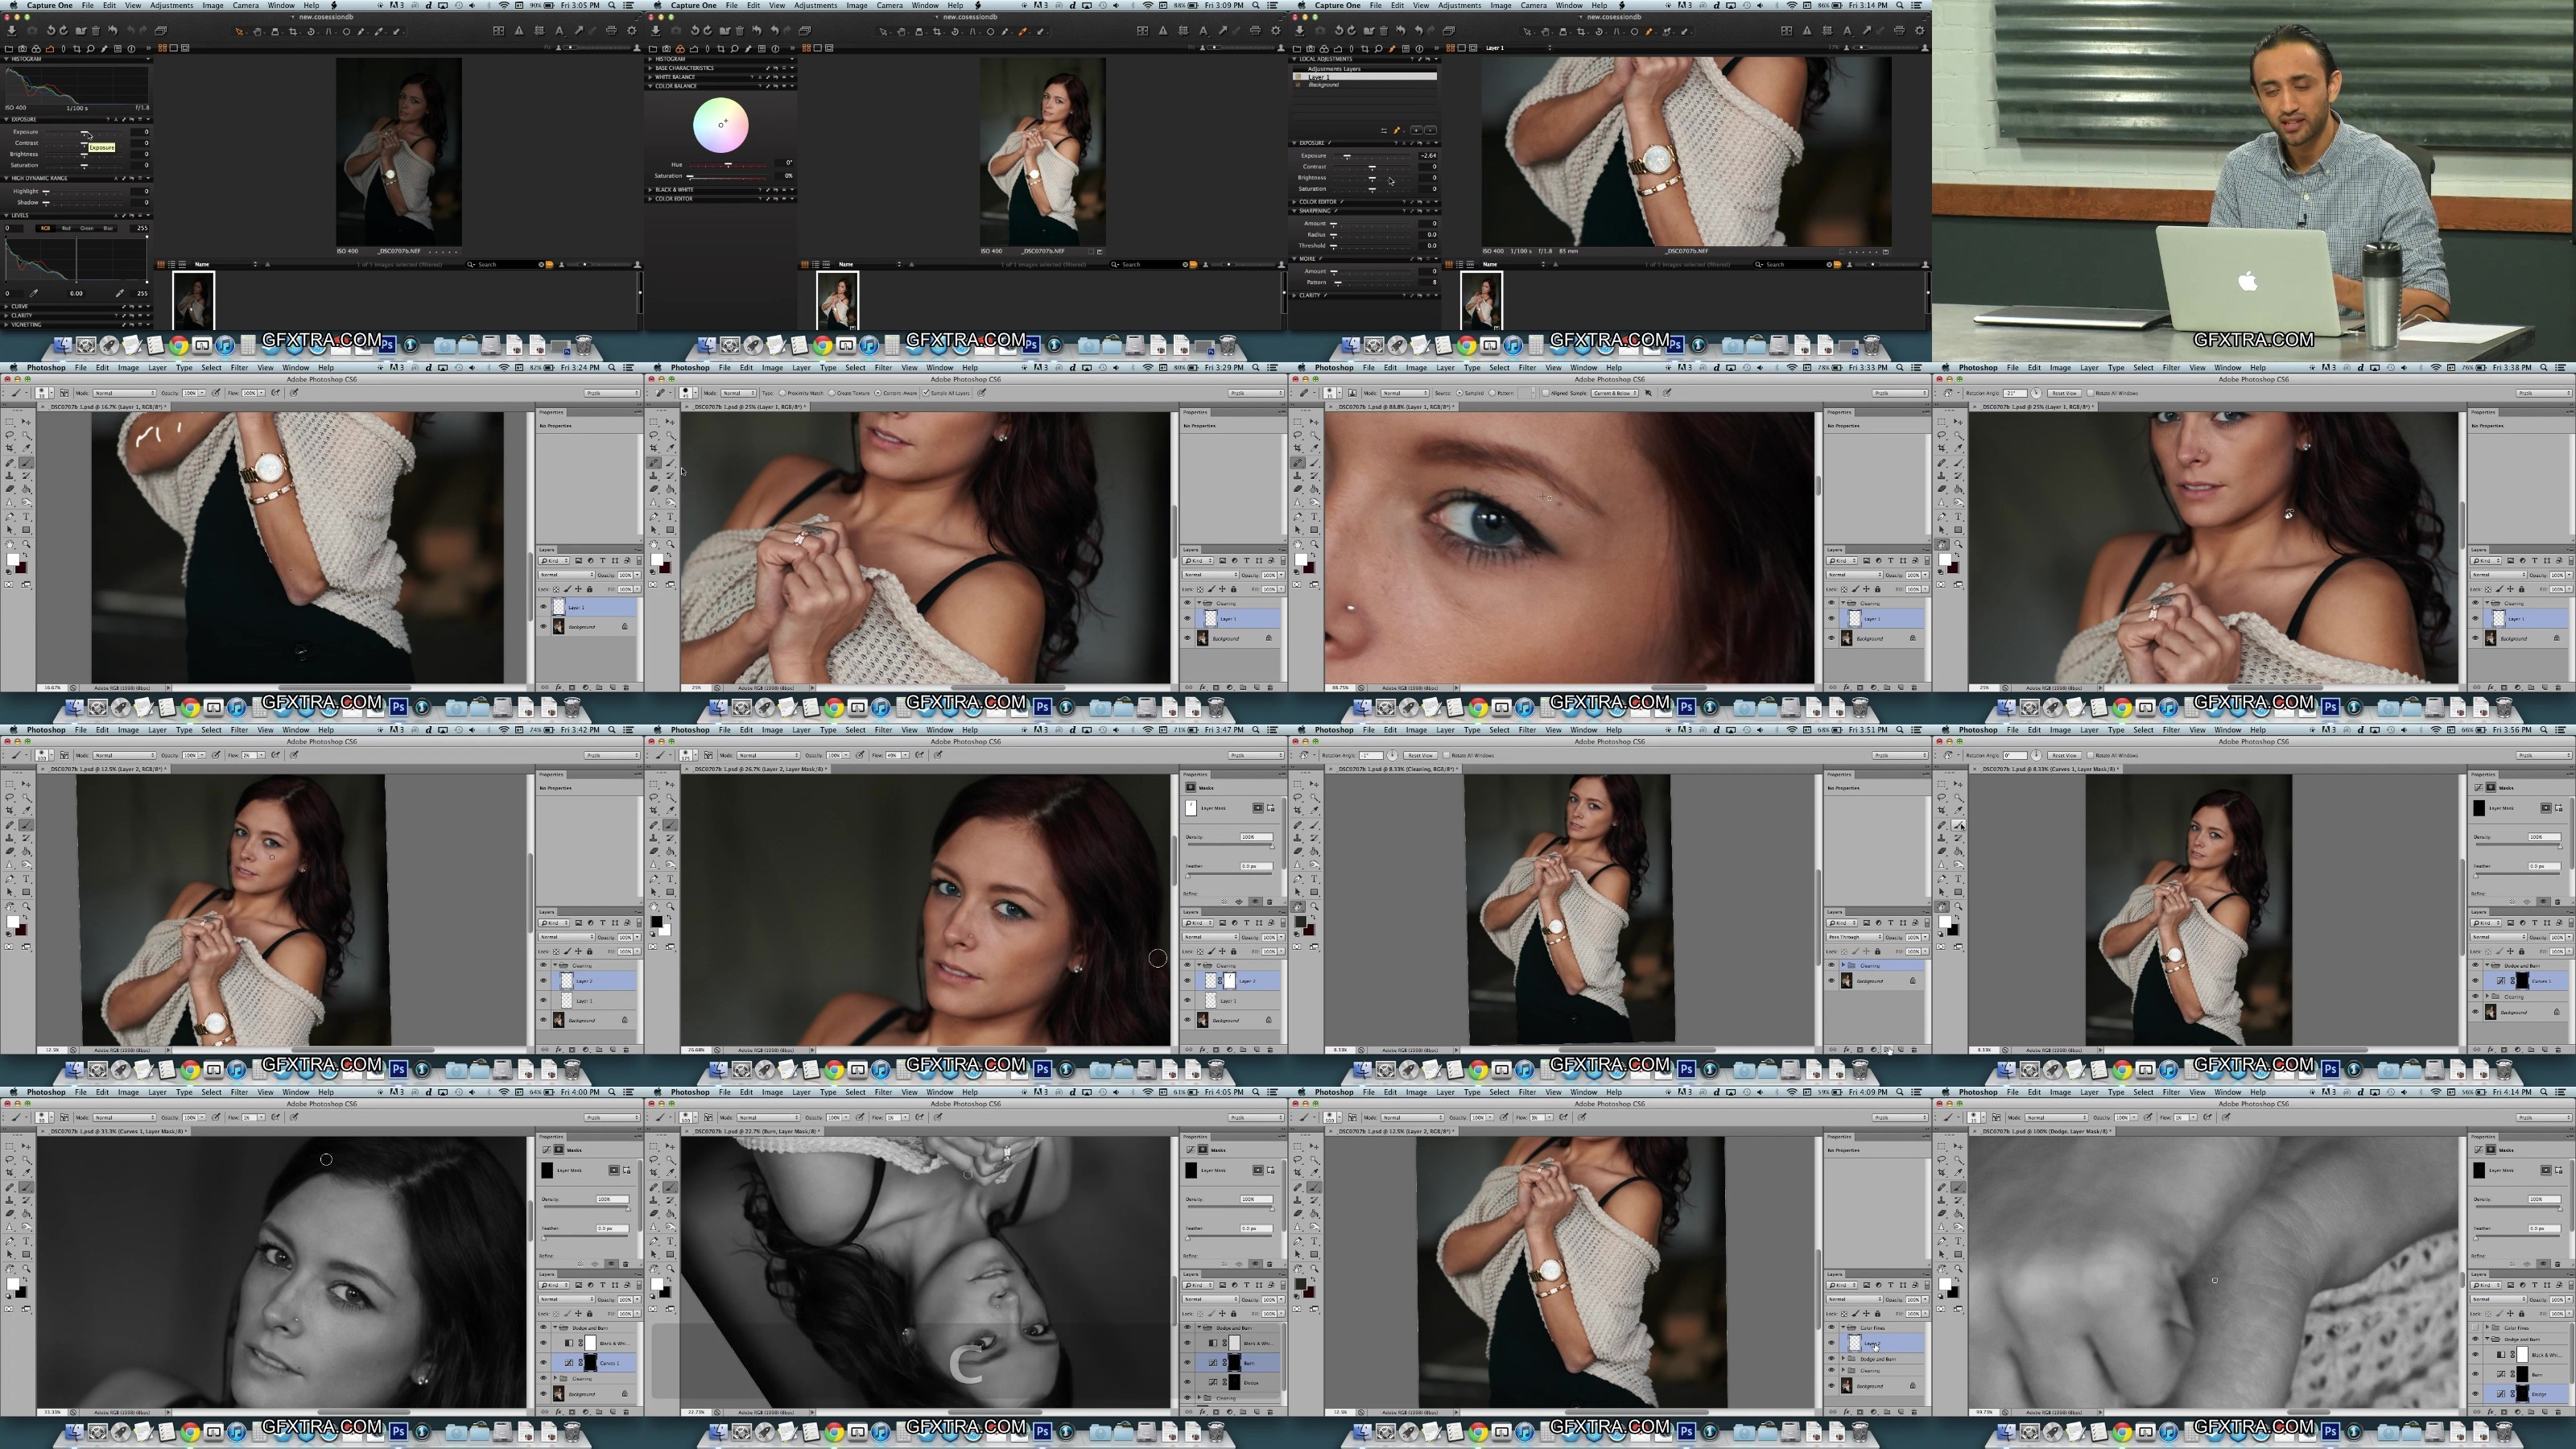2576x1449 pixels.
Task: 4:00 PM frame: open the Filter menu
Action: [239, 1092]
